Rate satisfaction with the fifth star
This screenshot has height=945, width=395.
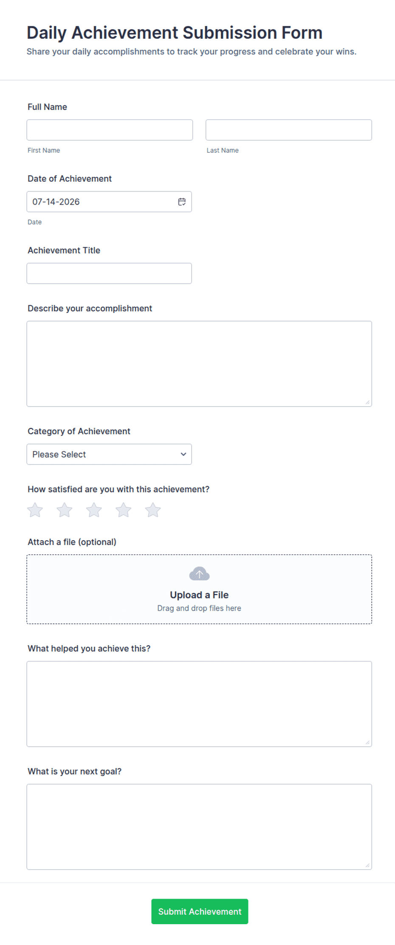coord(153,510)
